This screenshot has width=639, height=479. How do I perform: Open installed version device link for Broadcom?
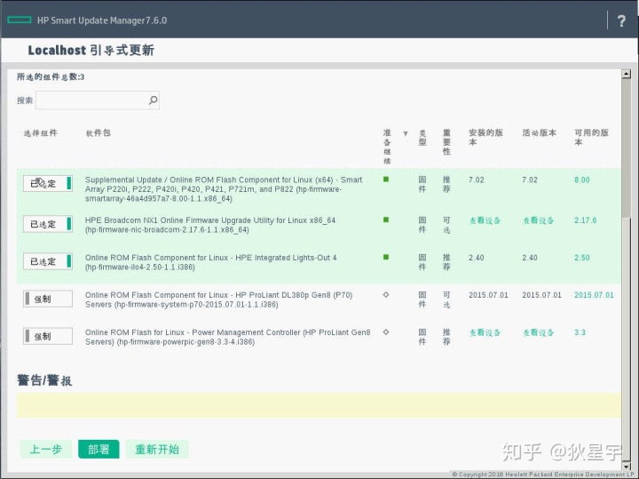point(485,220)
